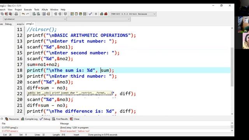Click the Compile toolbar icon
This screenshot has height=140, width=249.
pos(72,14)
